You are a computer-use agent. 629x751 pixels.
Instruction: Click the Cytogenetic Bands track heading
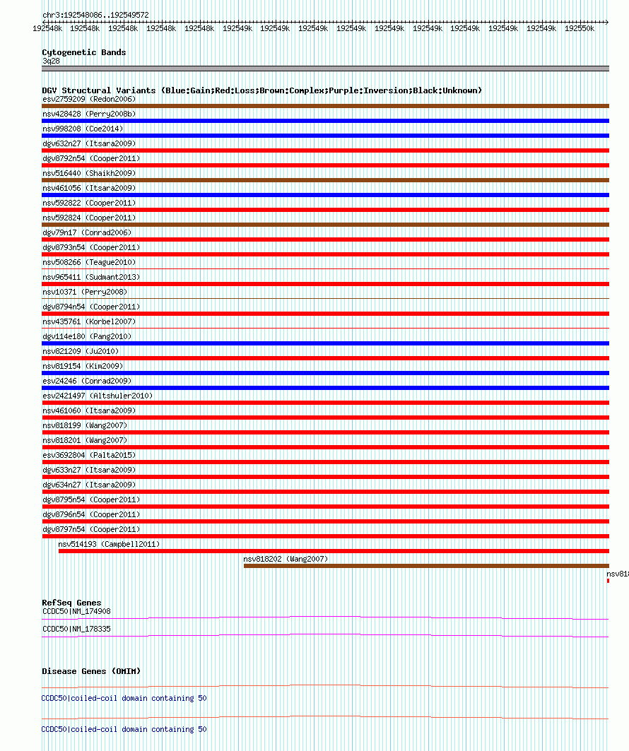pyautogui.click(x=84, y=52)
